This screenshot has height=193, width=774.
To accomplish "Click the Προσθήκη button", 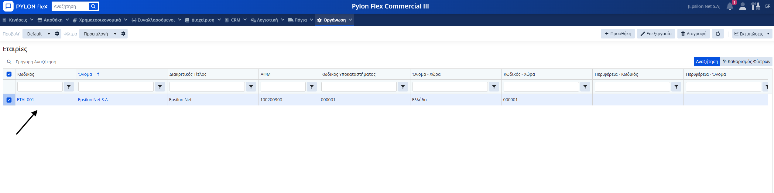I will 618,34.
